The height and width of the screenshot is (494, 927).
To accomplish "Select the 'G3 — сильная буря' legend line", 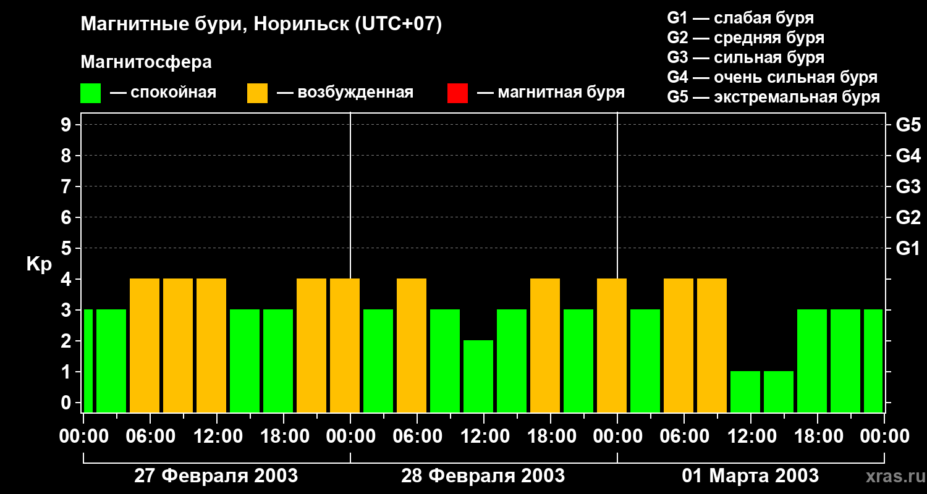I will tap(745, 57).
